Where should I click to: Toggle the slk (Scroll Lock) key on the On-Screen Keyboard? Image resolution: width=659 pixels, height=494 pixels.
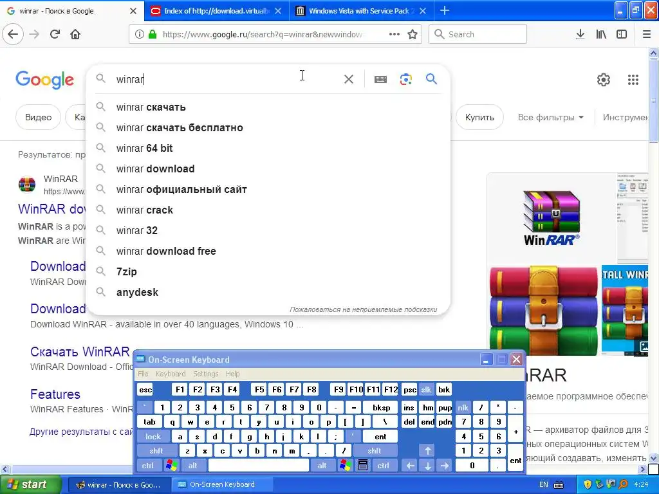click(426, 390)
